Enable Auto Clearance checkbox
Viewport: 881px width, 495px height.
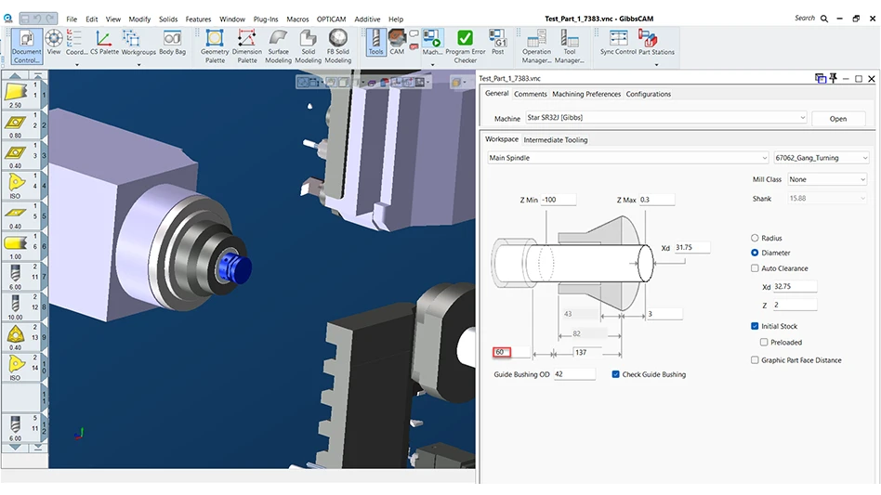[755, 268]
